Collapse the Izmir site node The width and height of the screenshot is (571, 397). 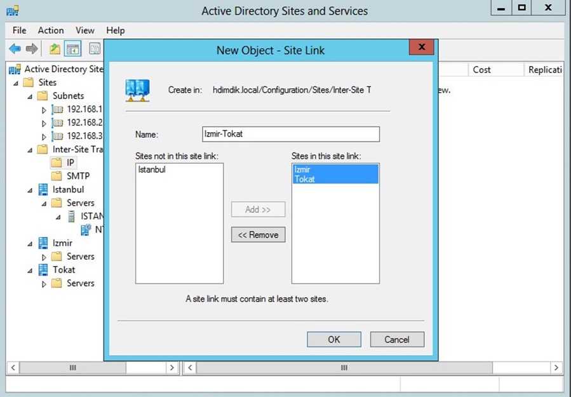point(30,244)
